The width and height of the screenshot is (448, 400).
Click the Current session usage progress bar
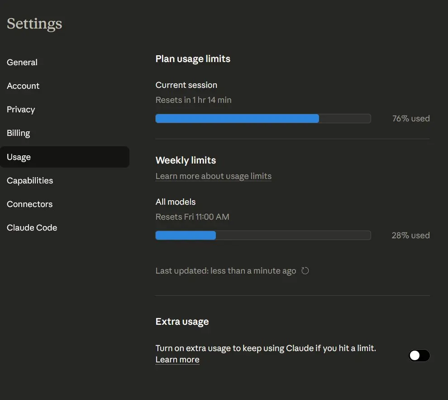click(x=263, y=119)
